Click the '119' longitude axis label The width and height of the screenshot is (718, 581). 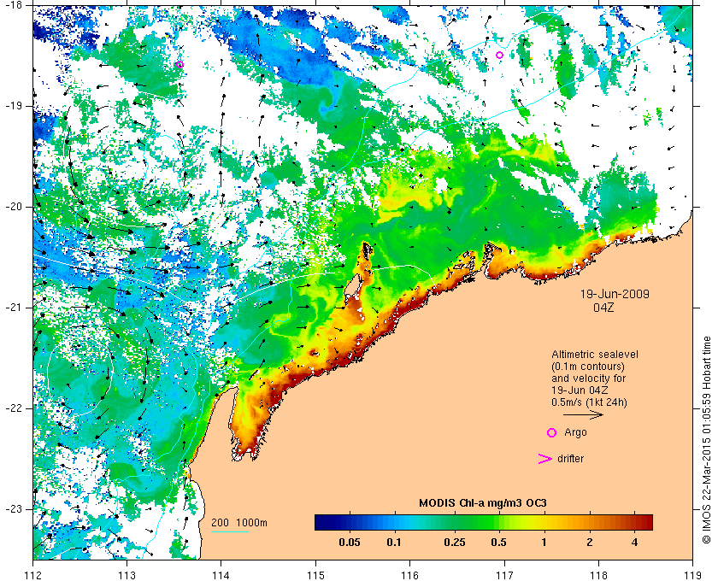pyautogui.click(x=693, y=574)
